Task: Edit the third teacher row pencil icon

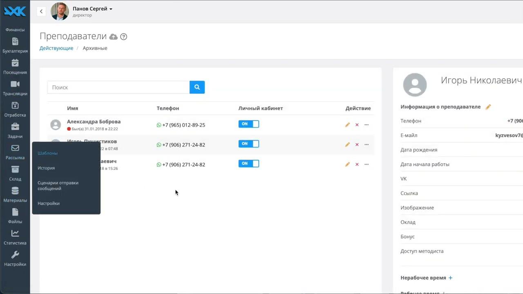Action: [347, 164]
